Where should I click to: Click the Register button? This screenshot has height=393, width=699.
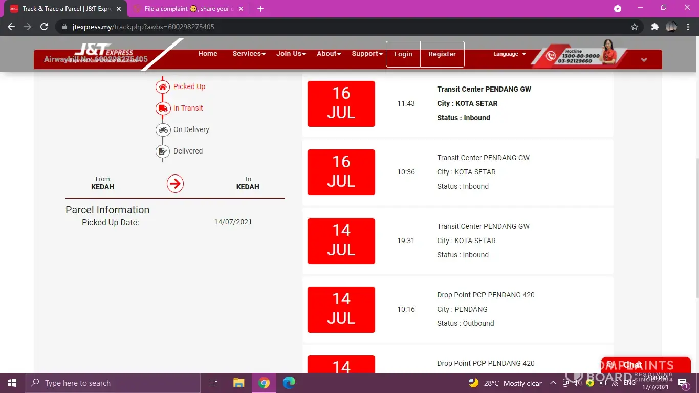(x=442, y=54)
